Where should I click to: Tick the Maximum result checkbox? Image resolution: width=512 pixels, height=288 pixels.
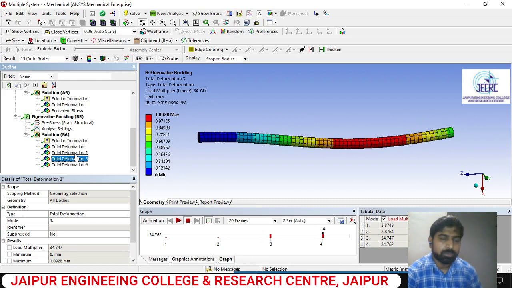tap(10, 261)
